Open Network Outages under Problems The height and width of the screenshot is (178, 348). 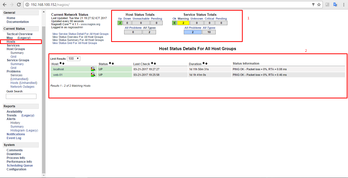[22, 87]
